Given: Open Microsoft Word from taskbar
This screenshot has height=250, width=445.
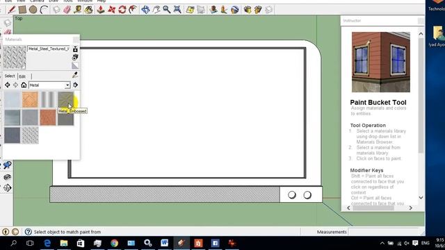Looking at the screenshot, I should point(164,243).
